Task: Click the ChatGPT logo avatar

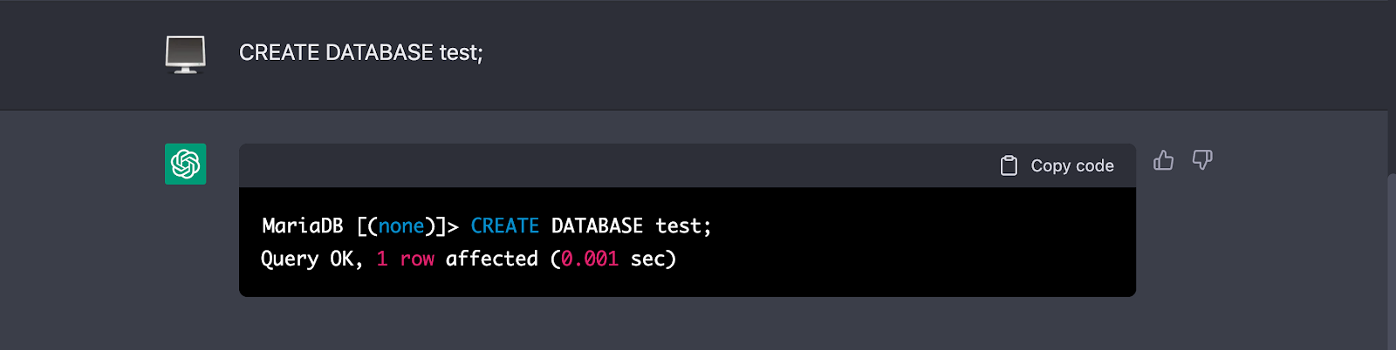Action: pos(185,164)
